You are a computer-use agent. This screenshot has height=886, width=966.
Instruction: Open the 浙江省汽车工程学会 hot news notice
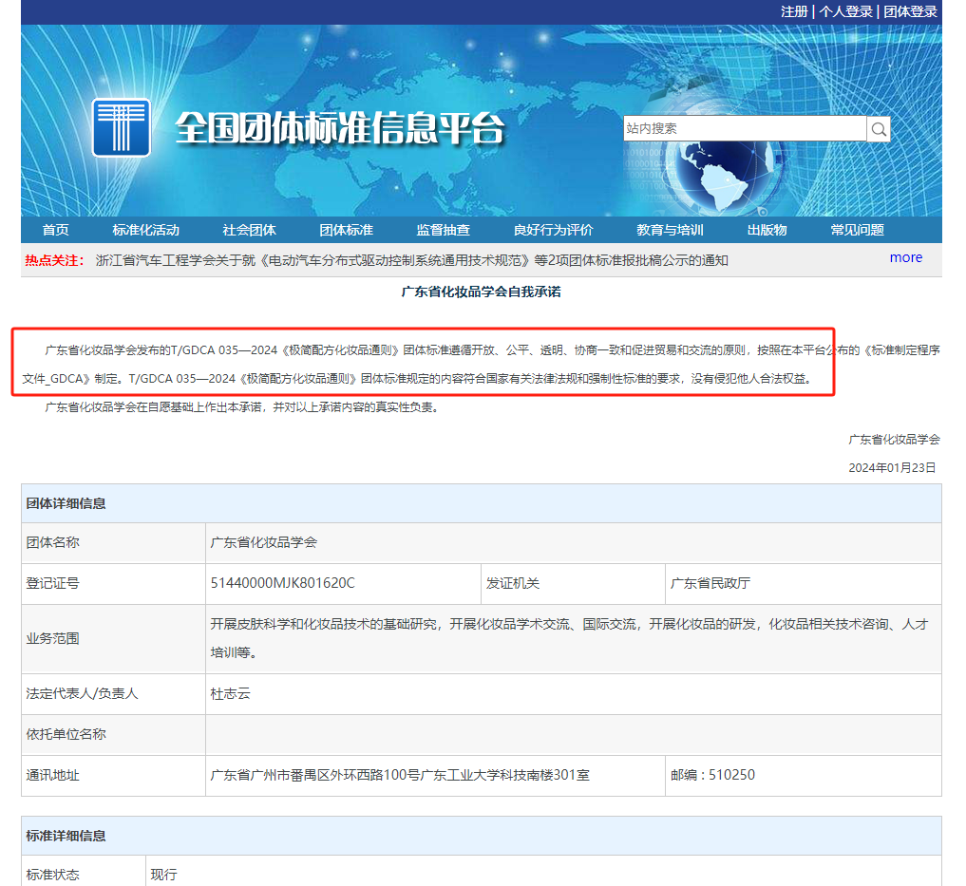click(x=411, y=260)
